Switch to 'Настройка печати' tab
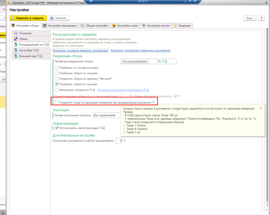The image size is (270, 215). coord(156,25)
